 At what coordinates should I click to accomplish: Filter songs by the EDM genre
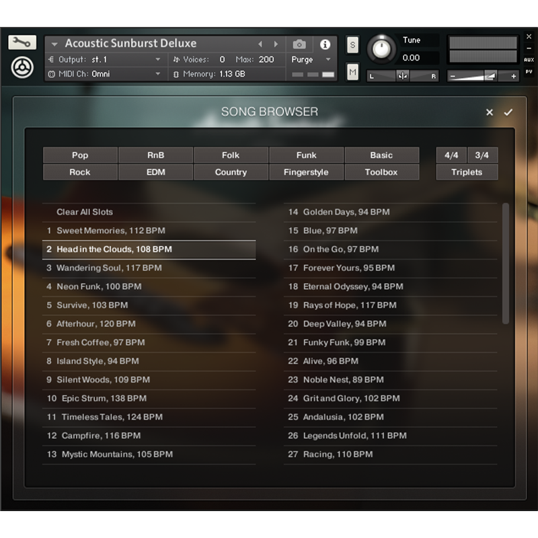[155, 172]
